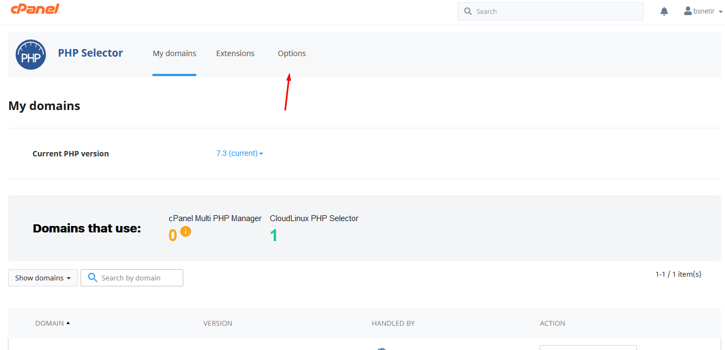Viewport: 725px width, 350px height.
Task: Click the orange count 0
Action: coord(173,236)
